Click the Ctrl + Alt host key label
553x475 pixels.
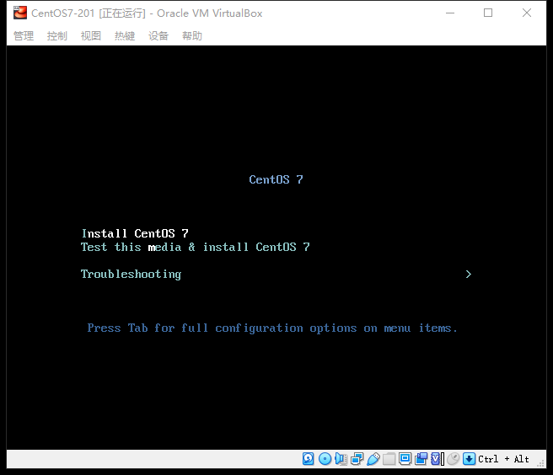click(503, 459)
